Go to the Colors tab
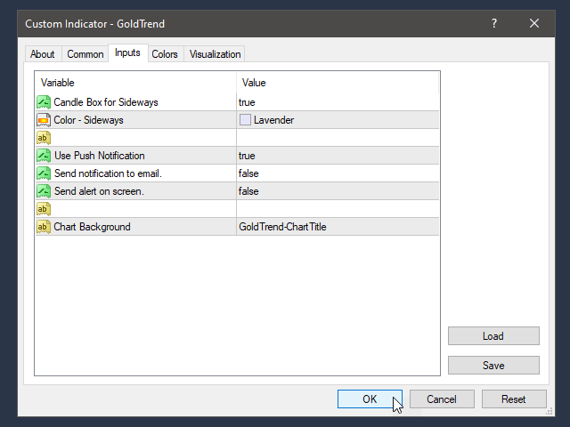 coord(165,54)
